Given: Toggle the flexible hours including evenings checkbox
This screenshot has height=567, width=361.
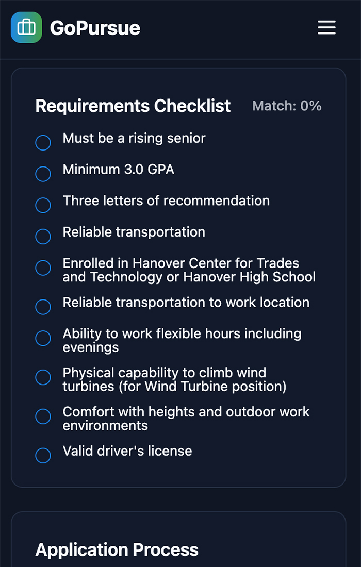Looking at the screenshot, I should tap(43, 338).
